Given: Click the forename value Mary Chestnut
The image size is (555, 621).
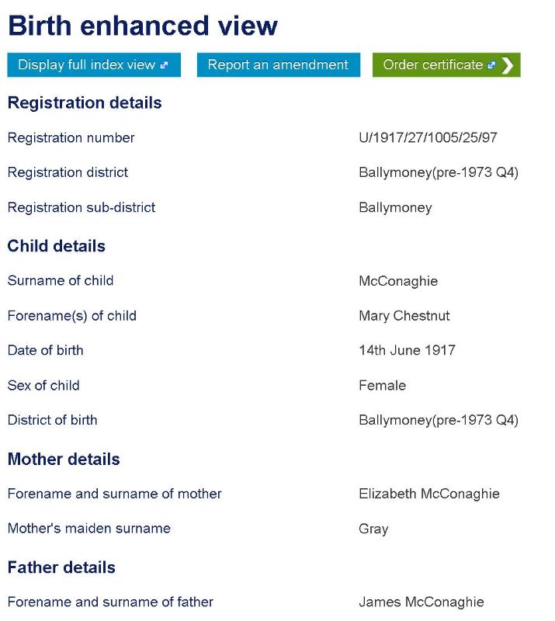Looking at the screenshot, I should (x=404, y=316).
